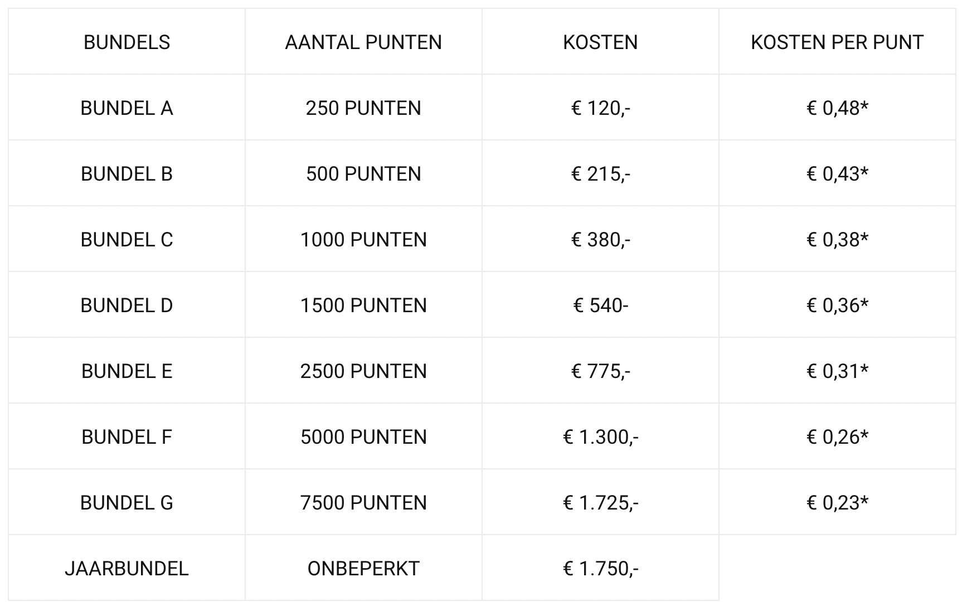Click the BUNDEL A cell
This screenshot has height=611, width=972.
127,108
